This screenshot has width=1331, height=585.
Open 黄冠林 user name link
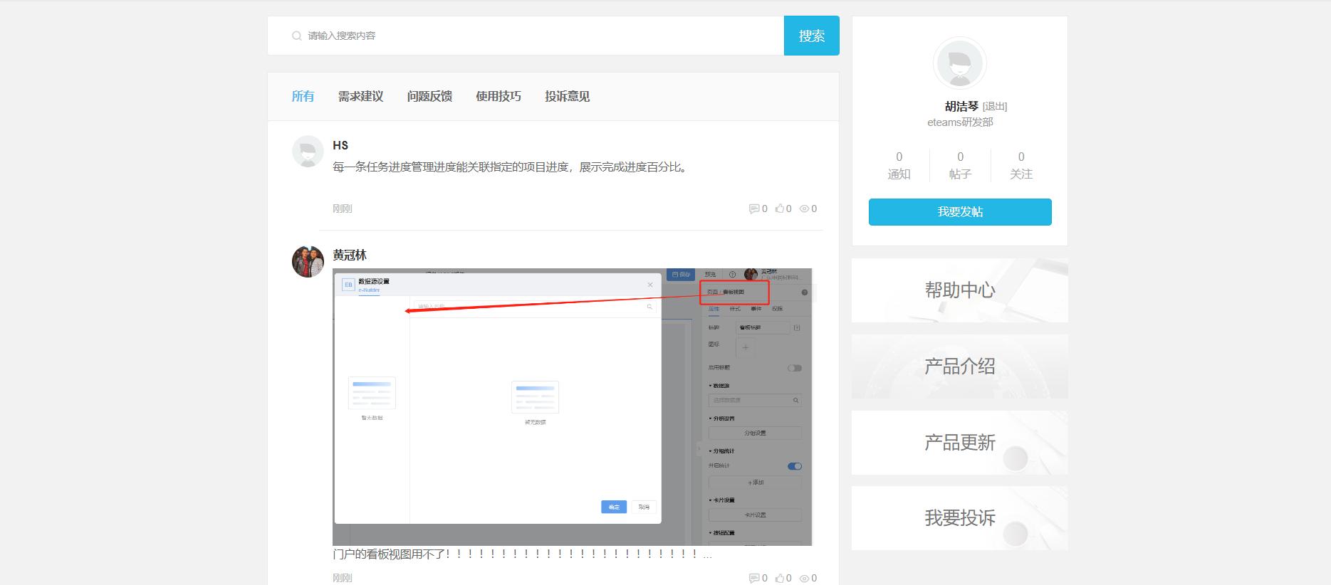(350, 255)
